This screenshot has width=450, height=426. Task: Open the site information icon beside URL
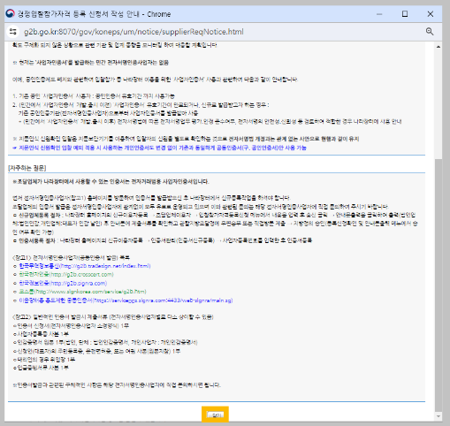[x=12, y=32]
